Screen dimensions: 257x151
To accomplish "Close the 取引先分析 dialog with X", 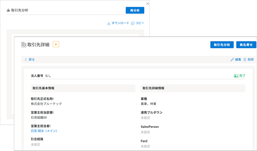I will pos(148,4).
